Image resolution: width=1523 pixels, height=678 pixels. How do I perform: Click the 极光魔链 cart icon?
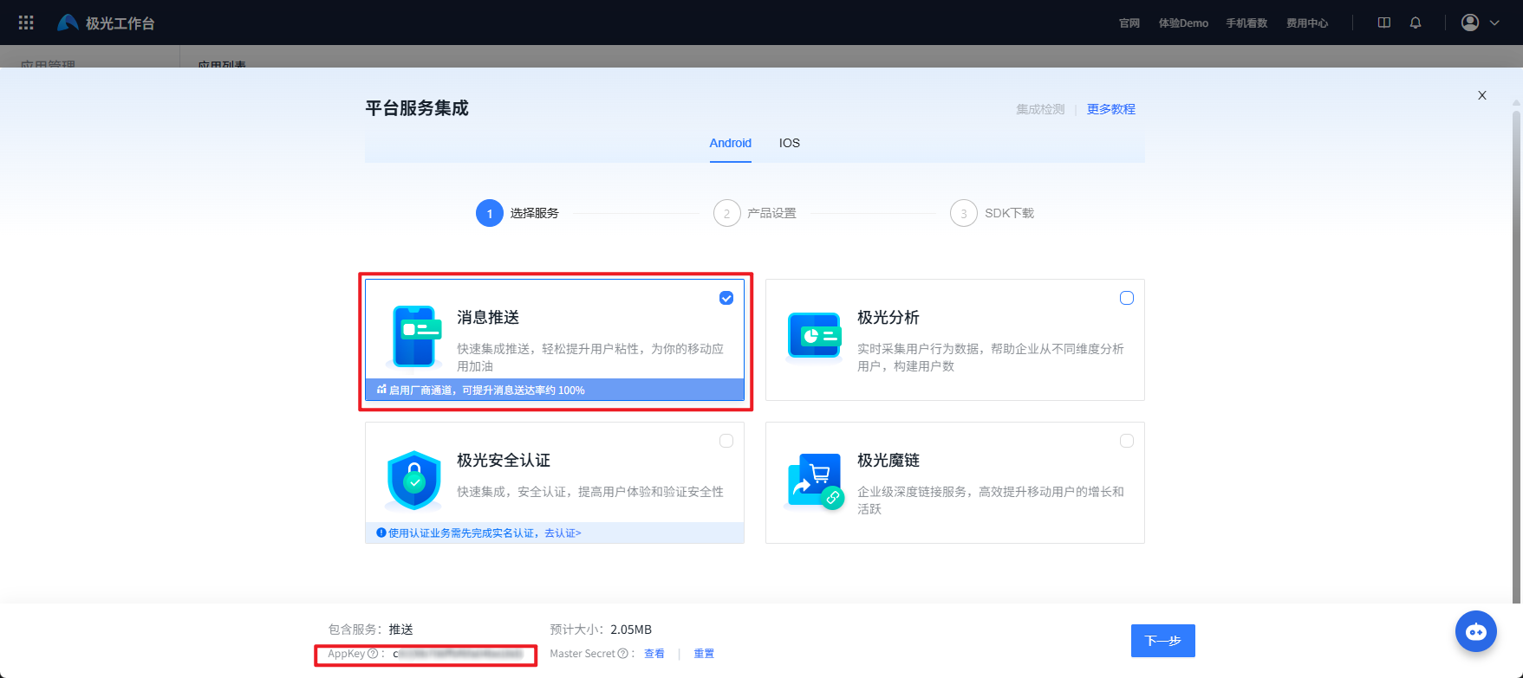click(815, 481)
